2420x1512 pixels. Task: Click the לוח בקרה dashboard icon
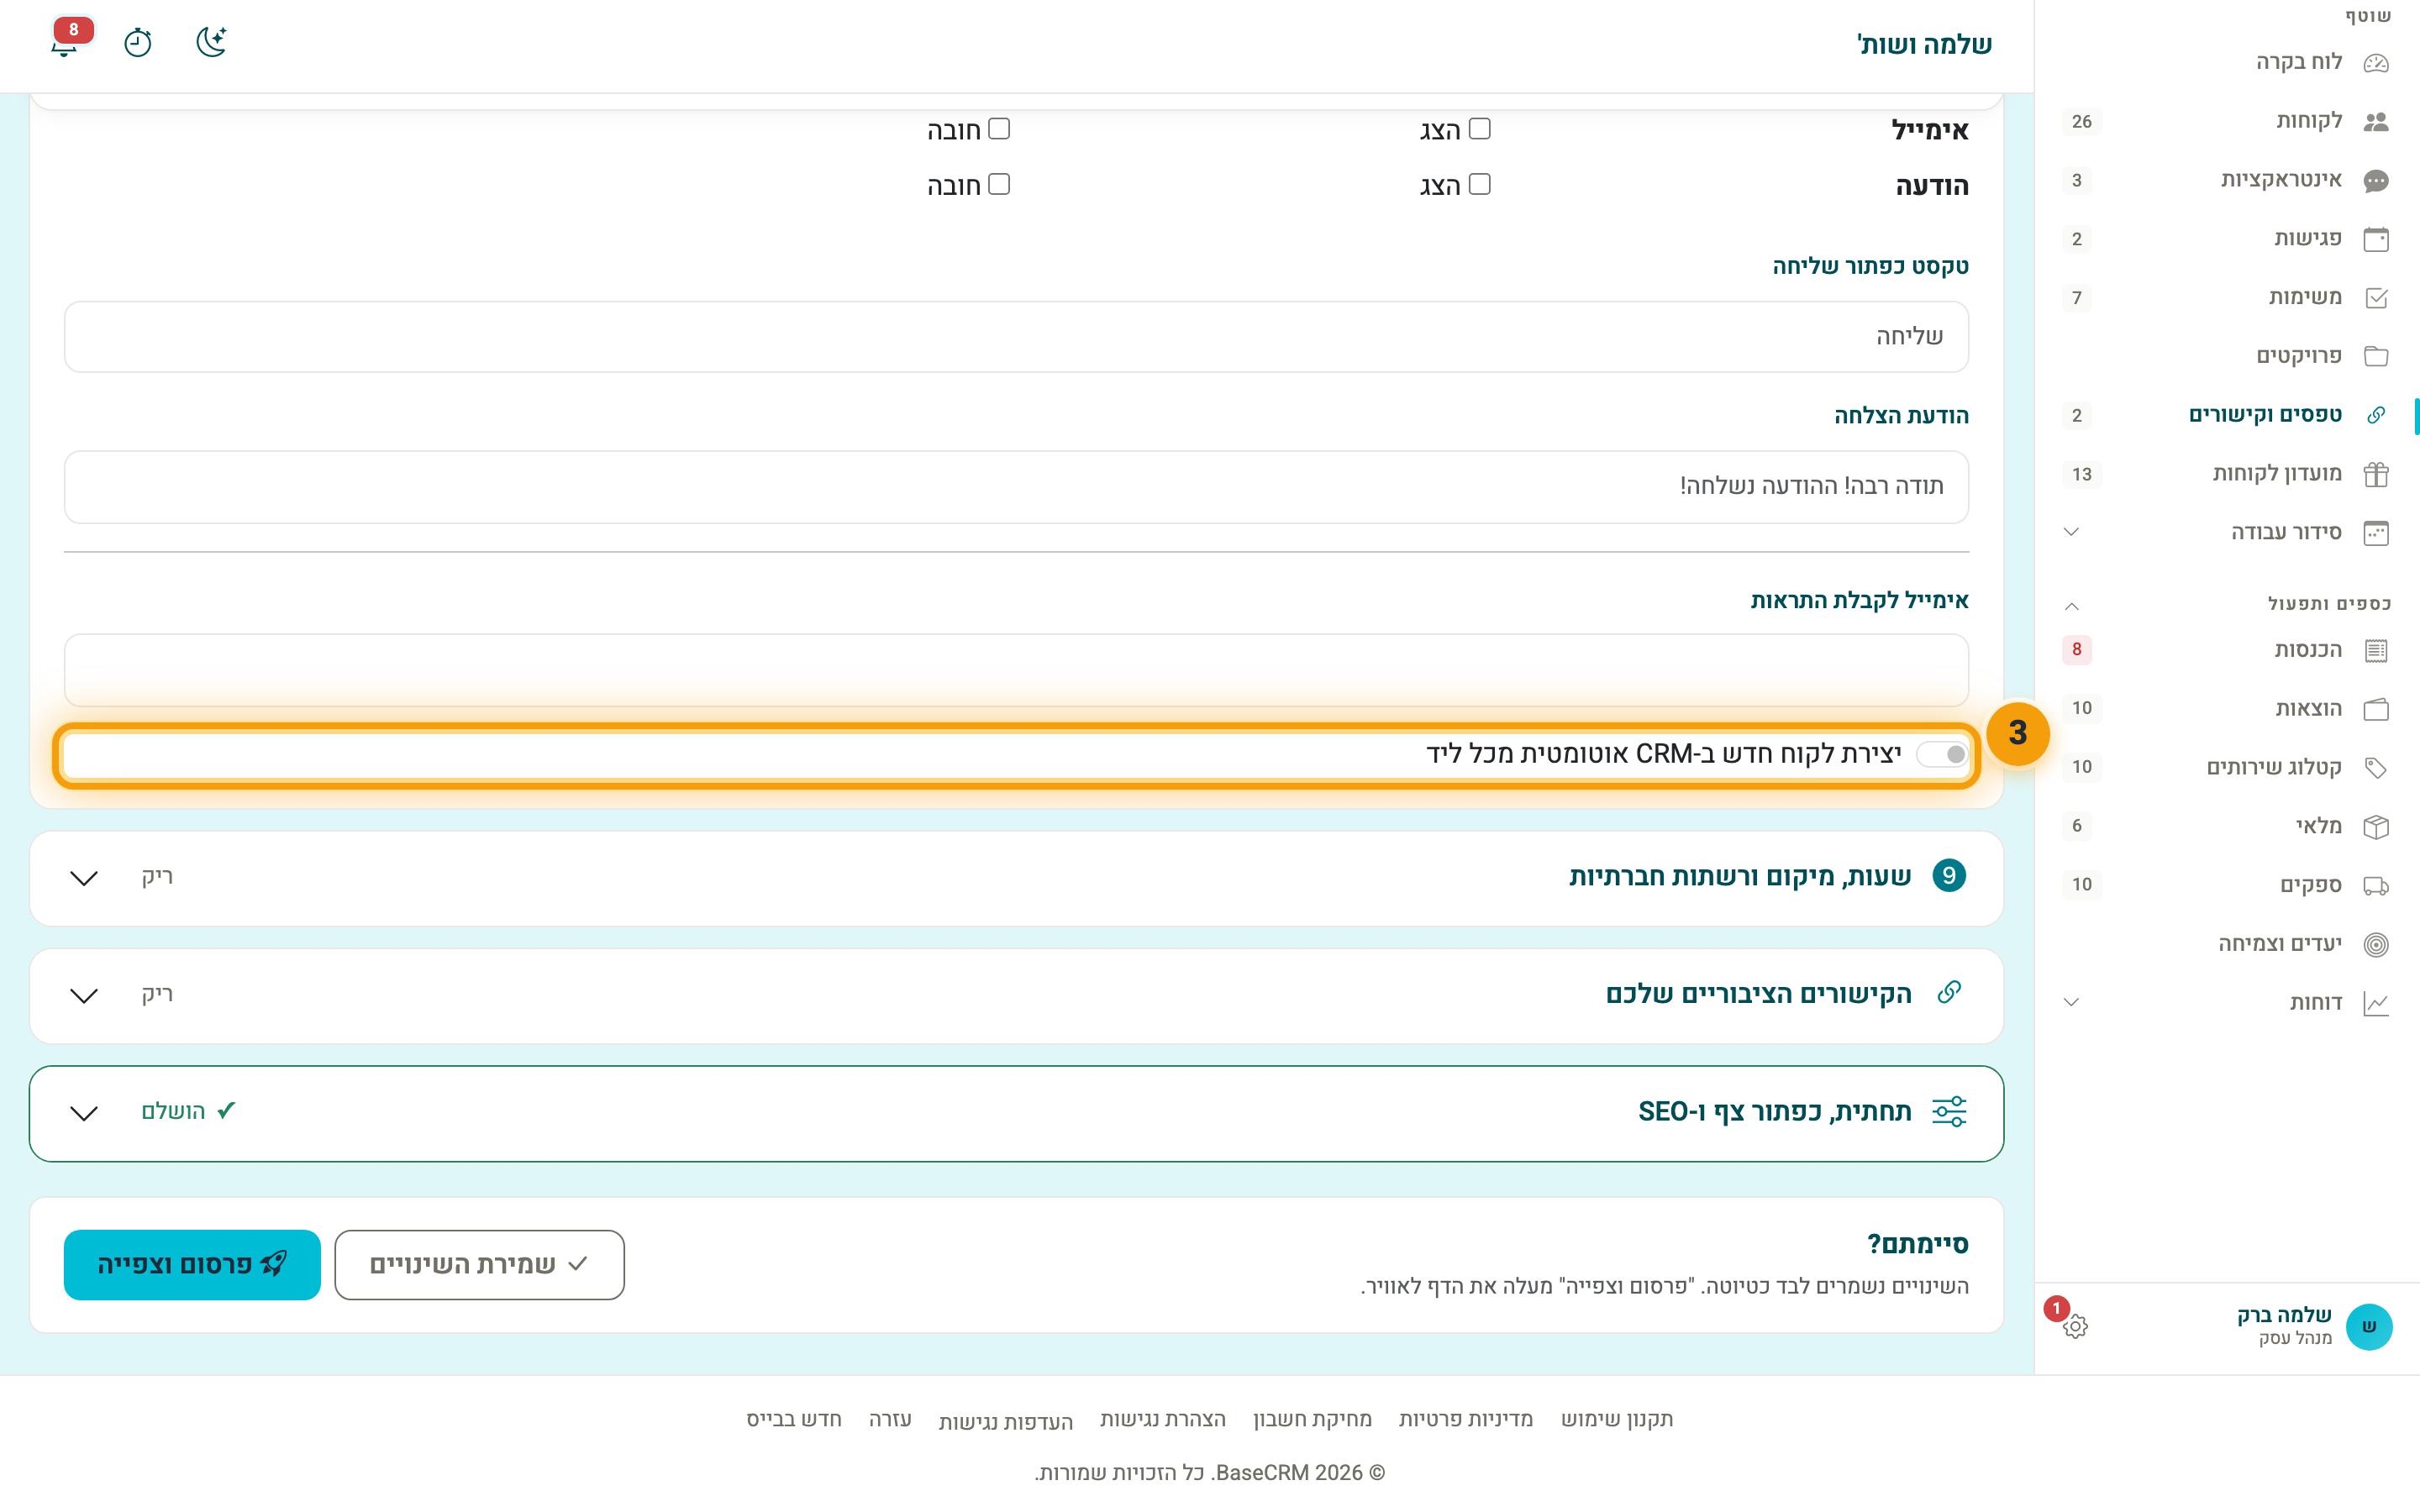point(2376,63)
